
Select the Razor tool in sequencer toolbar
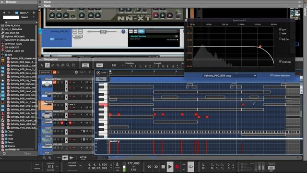(58, 65)
